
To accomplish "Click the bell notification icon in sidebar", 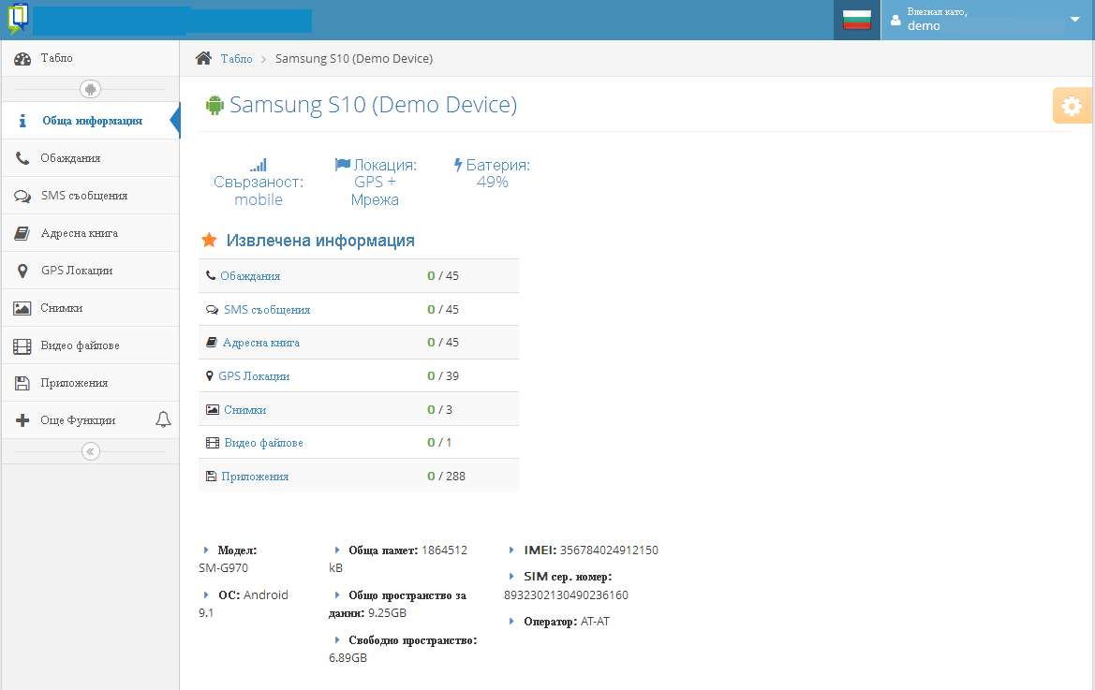I will [x=163, y=419].
